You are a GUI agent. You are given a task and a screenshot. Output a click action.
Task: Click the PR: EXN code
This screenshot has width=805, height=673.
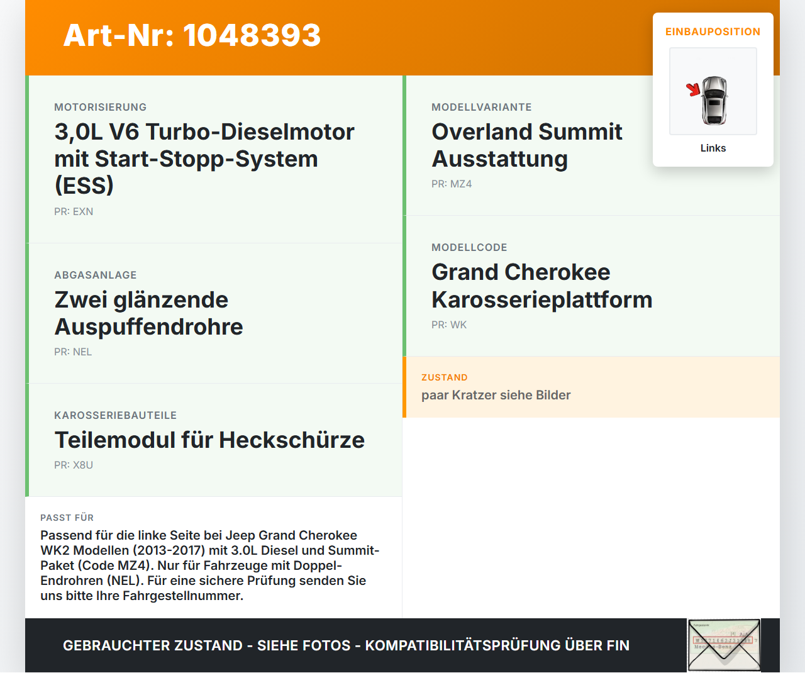tap(74, 211)
